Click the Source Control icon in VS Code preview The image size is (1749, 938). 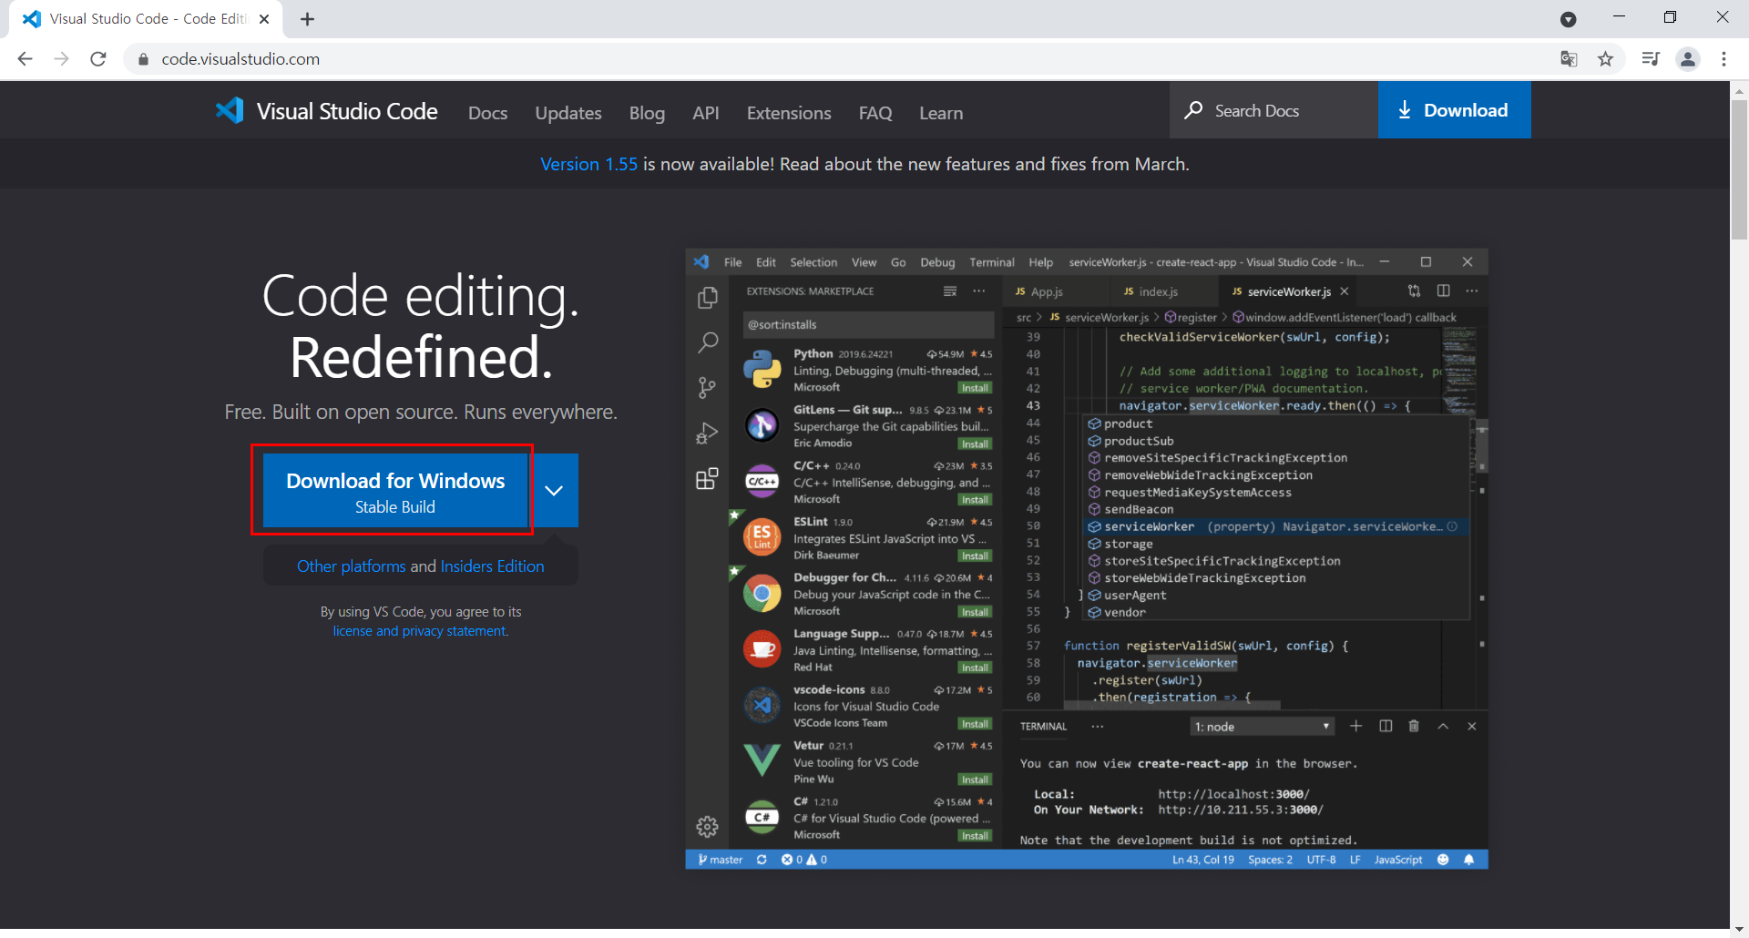click(x=707, y=388)
